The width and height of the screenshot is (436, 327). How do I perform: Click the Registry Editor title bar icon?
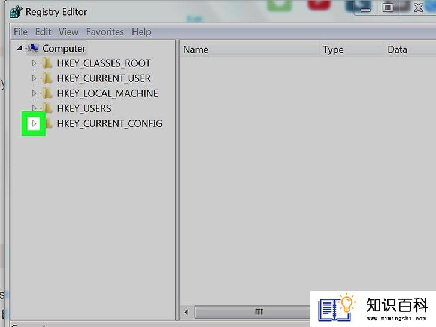tap(16, 12)
